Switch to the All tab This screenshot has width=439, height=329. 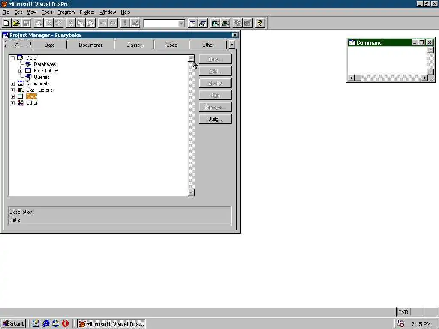click(x=18, y=44)
